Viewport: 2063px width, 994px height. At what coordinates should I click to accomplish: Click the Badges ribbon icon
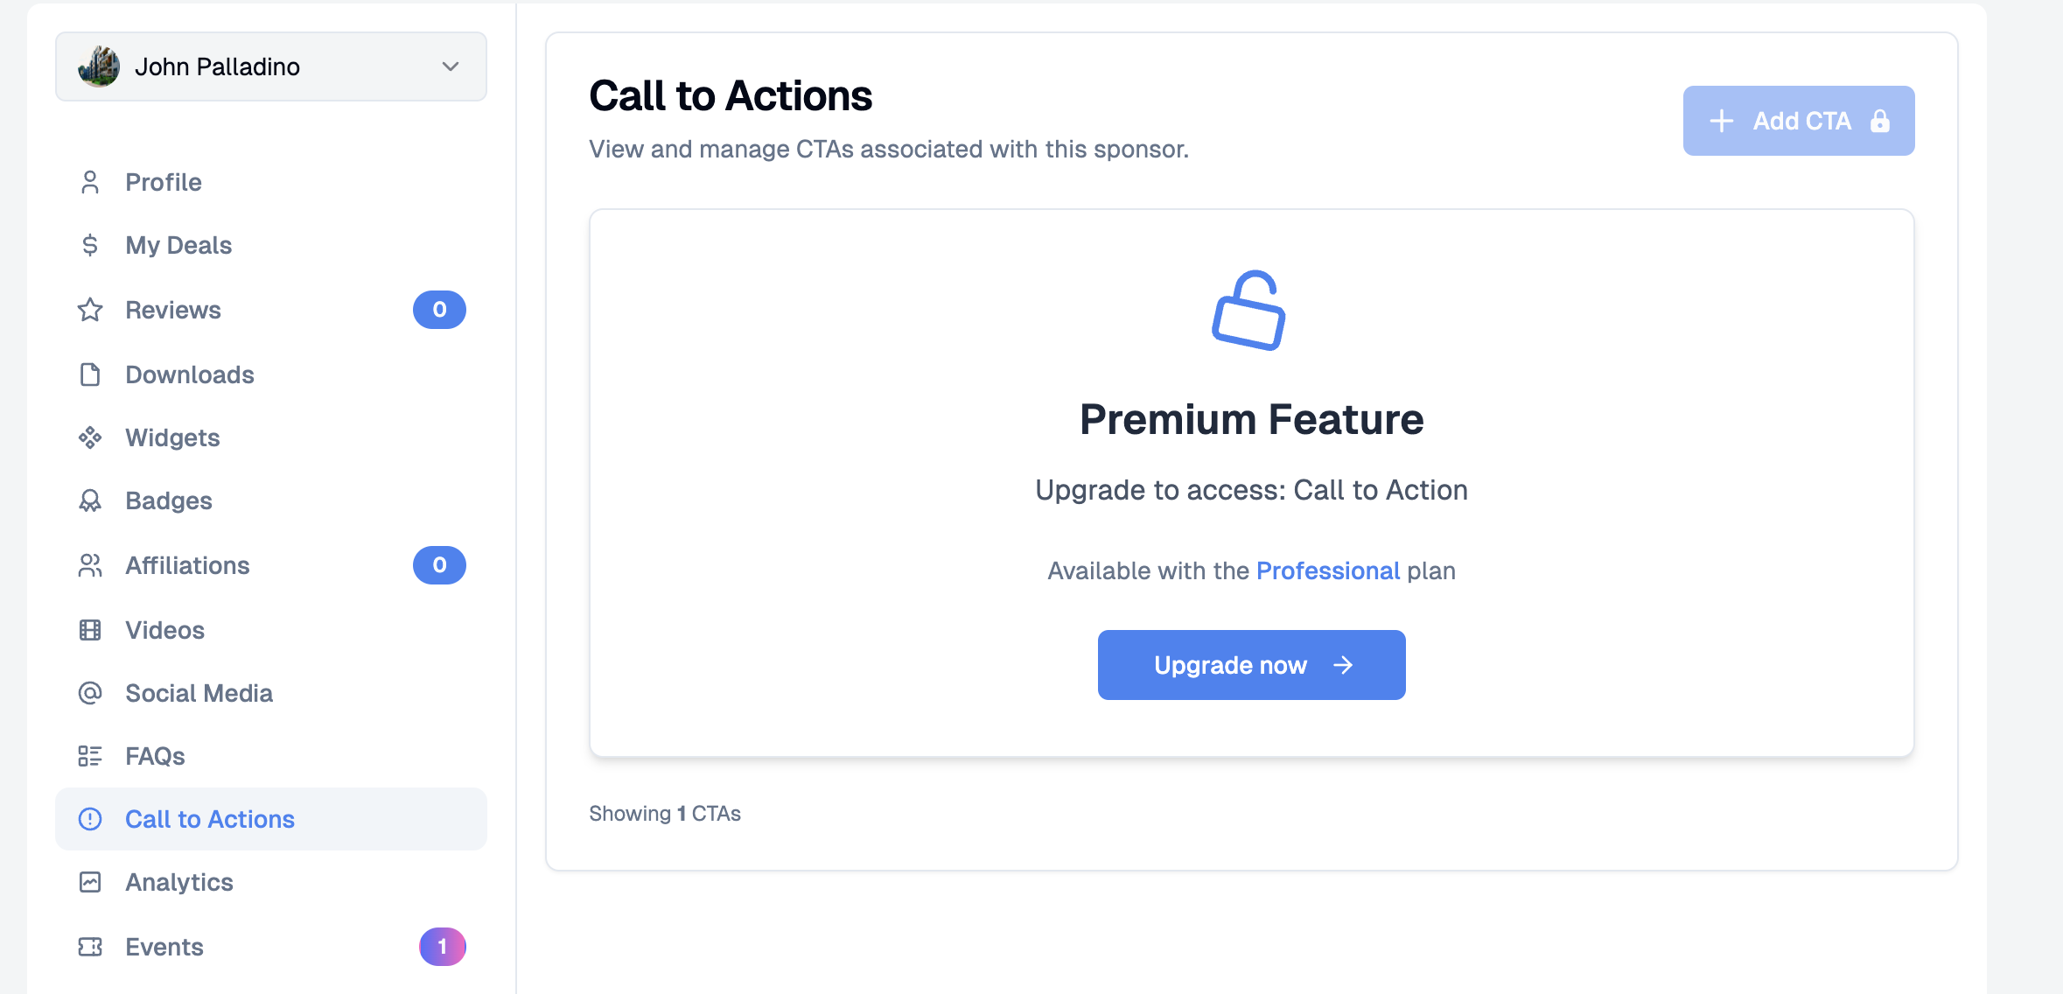[90, 500]
